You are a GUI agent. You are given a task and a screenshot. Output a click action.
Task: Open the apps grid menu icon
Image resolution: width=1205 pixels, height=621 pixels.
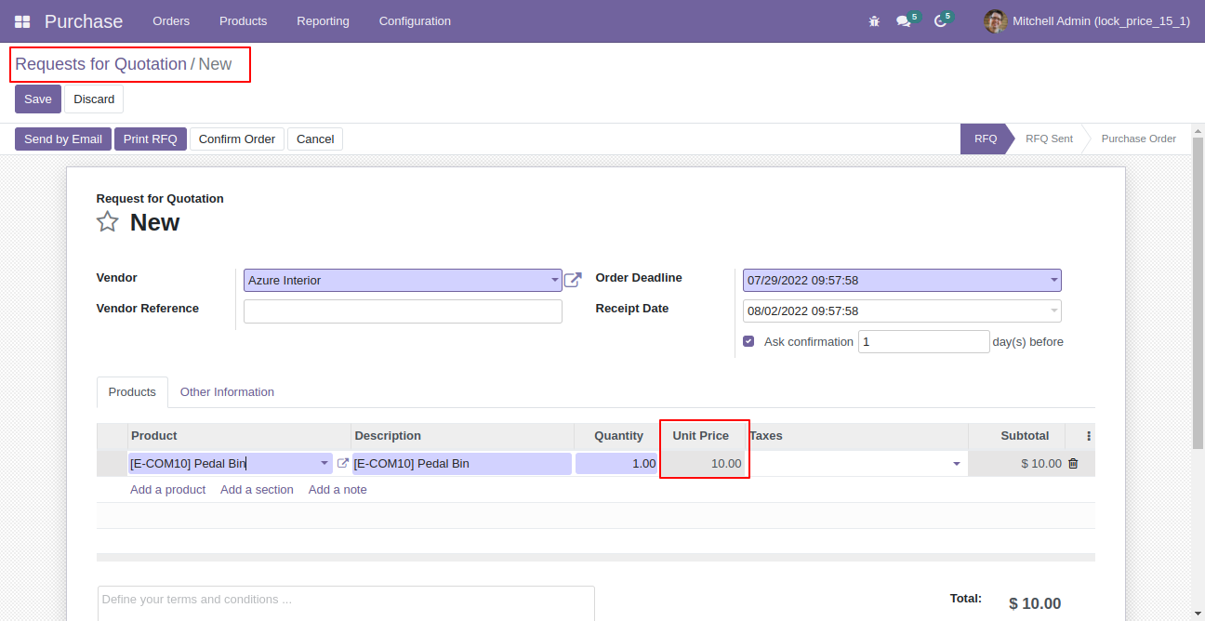pos(22,21)
